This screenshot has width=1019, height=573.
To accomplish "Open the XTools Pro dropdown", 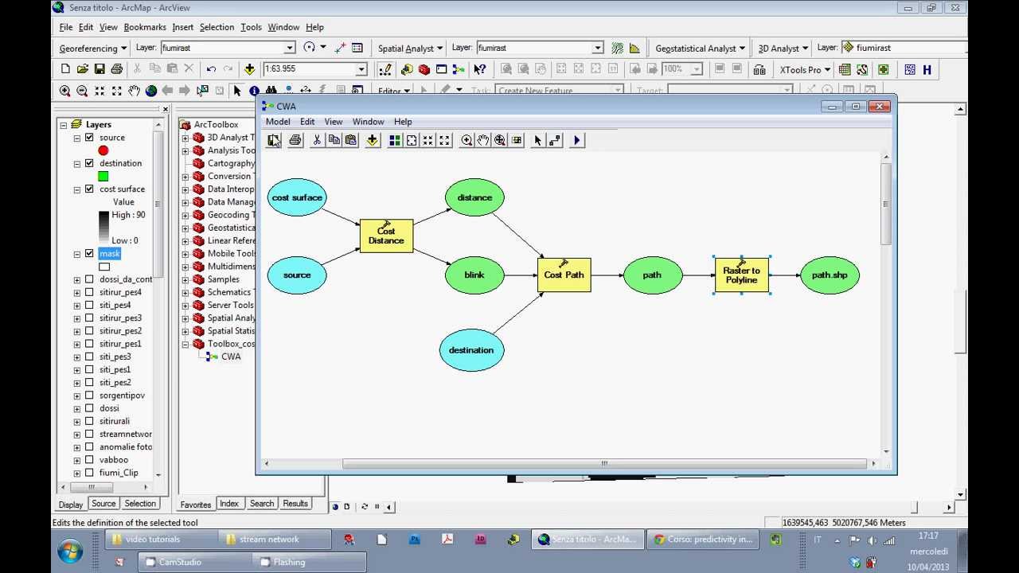I will (805, 70).
